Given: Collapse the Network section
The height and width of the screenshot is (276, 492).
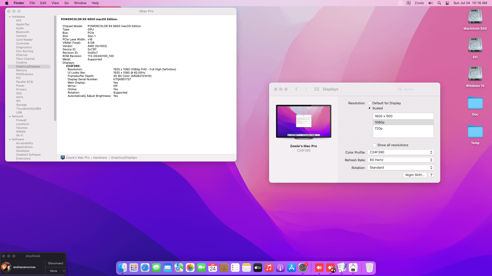Looking at the screenshot, I should pos(10,117).
